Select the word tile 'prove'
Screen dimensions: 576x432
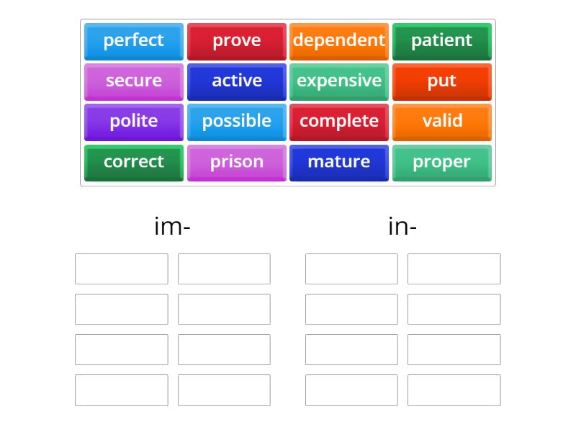click(x=236, y=41)
